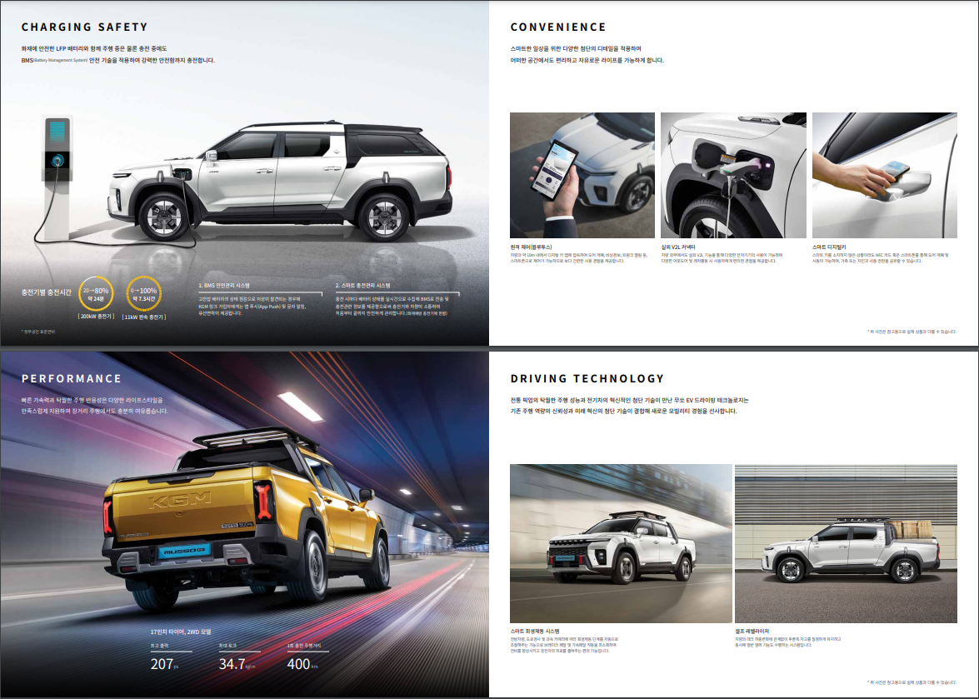Click the '* 정부공인 표준연비' footnote
Viewport: 979px width, 699px height.
click(x=38, y=332)
